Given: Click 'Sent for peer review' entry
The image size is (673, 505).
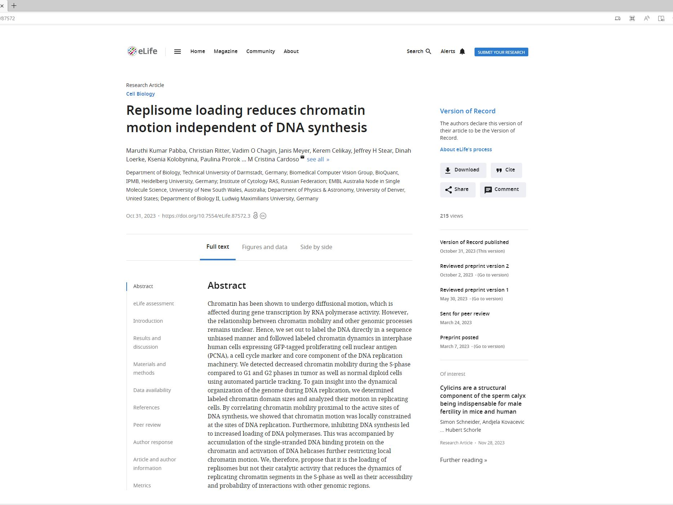Looking at the screenshot, I should pyautogui.click(x=464, y=314).
